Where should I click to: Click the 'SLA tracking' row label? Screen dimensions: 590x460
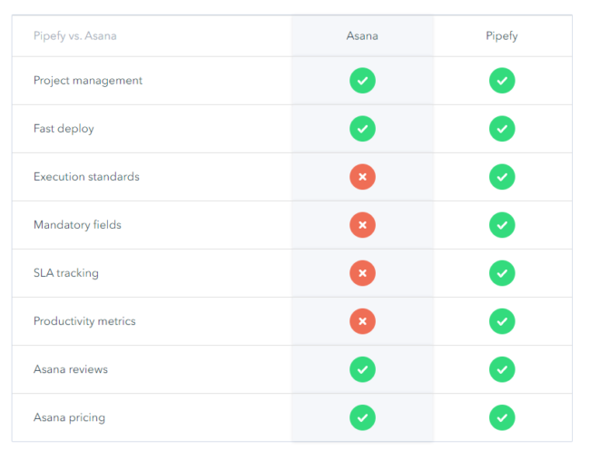coord(66,273)
